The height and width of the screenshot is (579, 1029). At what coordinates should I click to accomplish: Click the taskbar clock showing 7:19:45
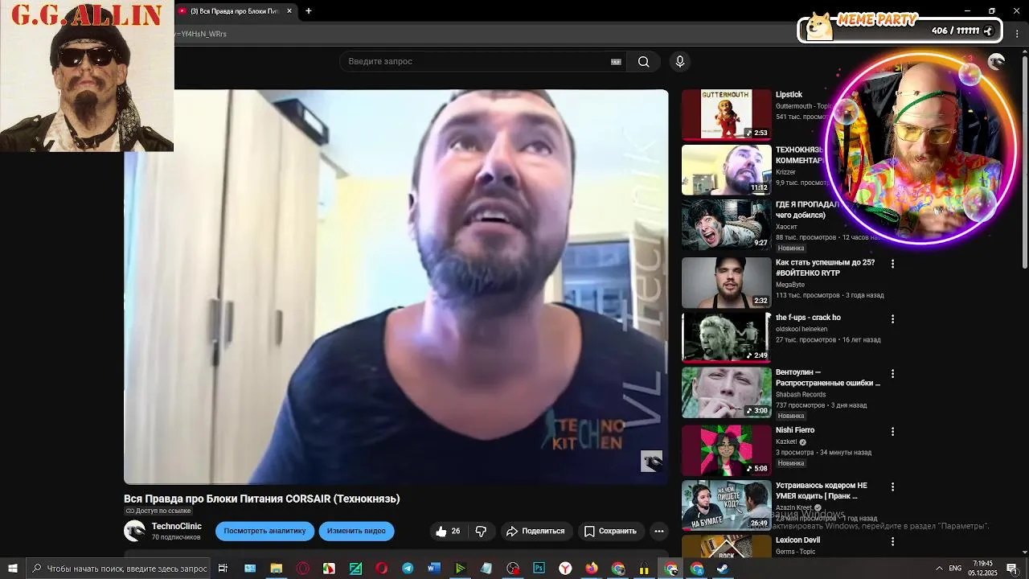pyautogui.click(x=982, y=569)
